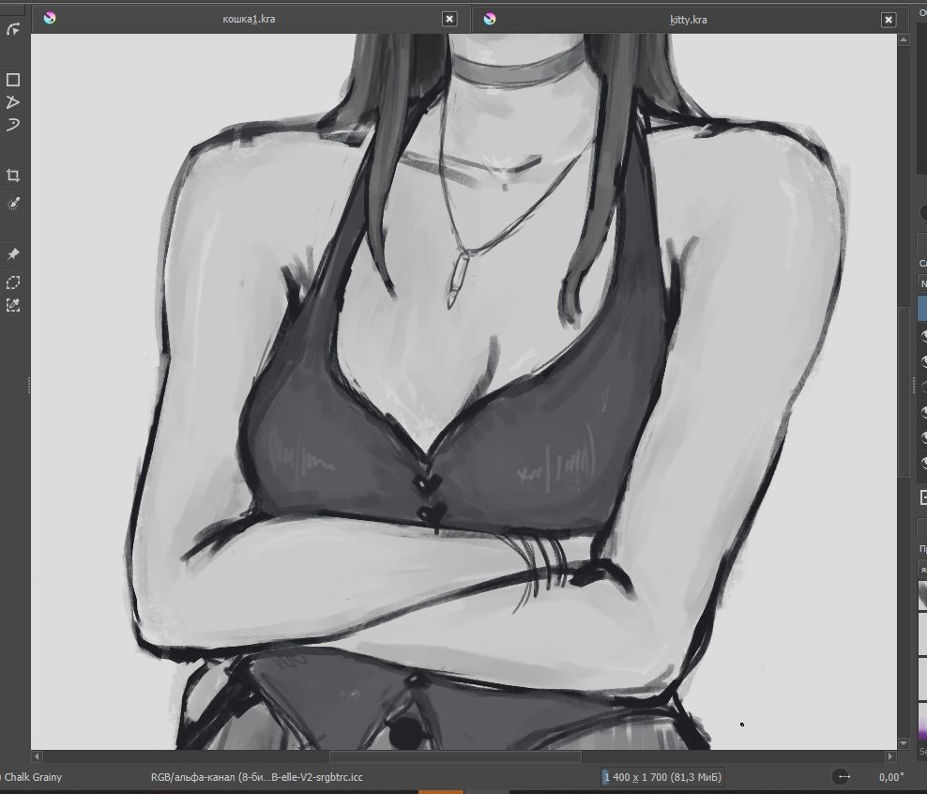927x794 pixels.
Task: Click the Krita icon on kitty.kra tab
Action: click(x=490, y=19)
